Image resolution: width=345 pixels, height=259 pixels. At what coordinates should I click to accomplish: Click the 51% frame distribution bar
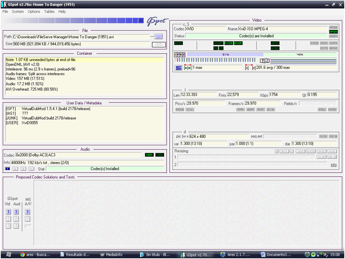pos(225,54)
